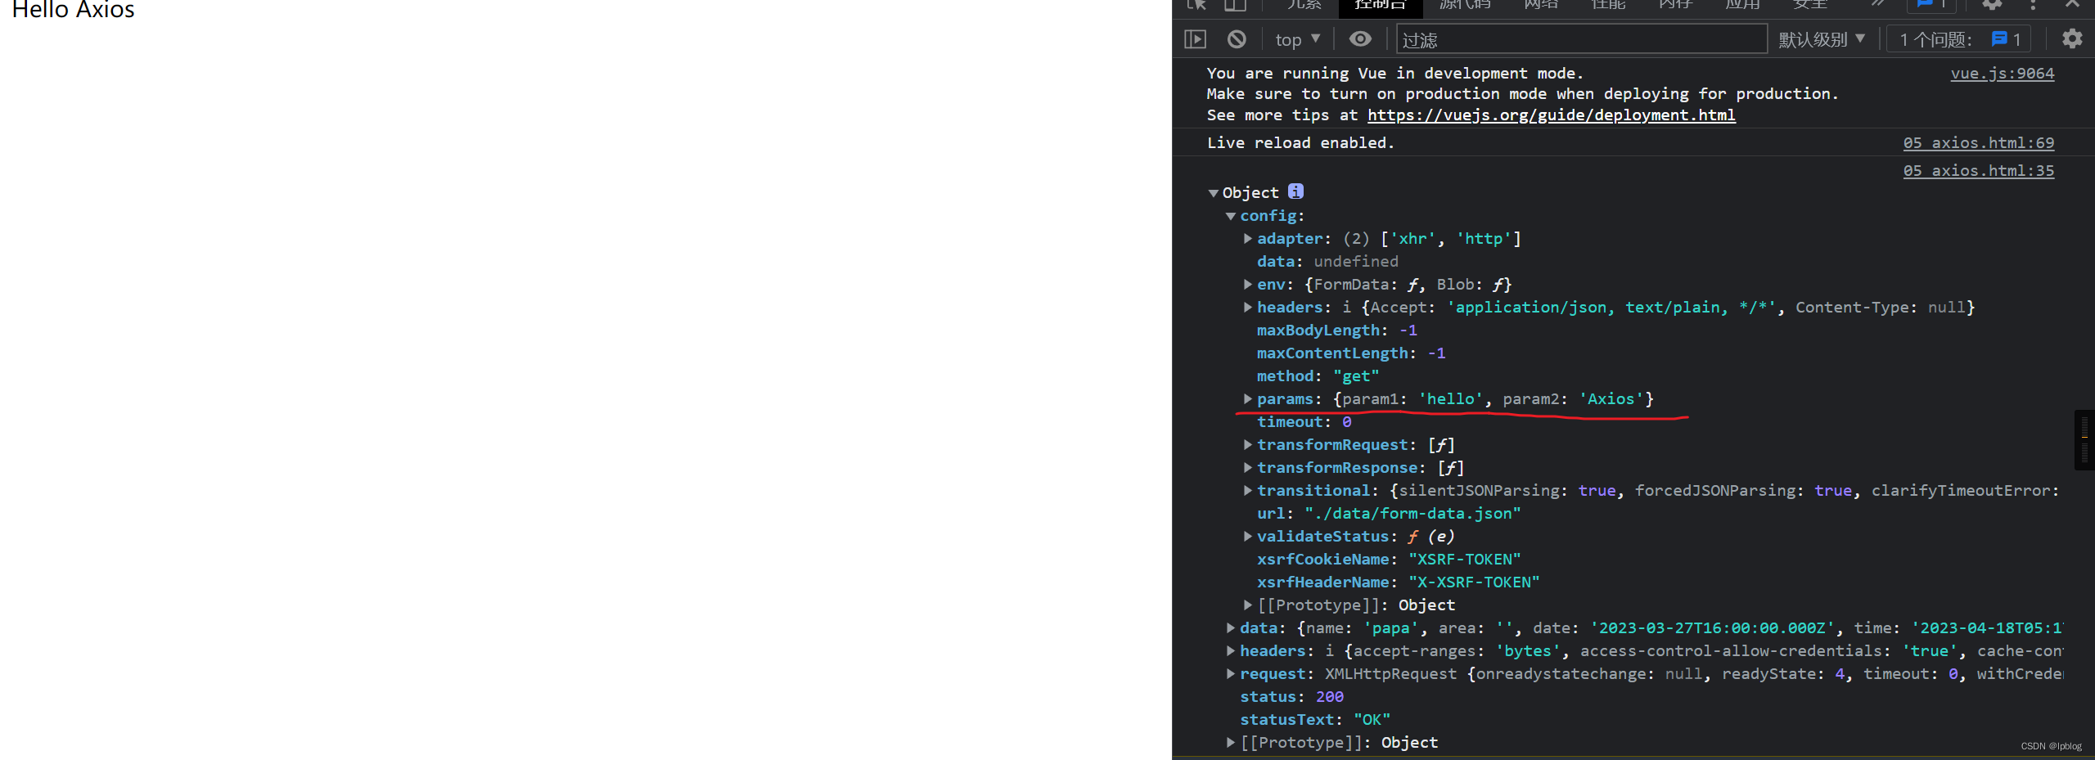Click the url ./data/form-data.json value
Image resolution: width=2095 pixels, height=760 pixels.
(x=1412, y=513)
